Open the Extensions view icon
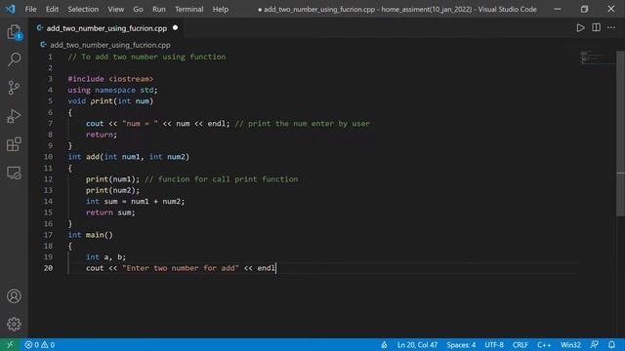Image resolution: width=625 pixels, height=351 pixels. coord(14,144)
